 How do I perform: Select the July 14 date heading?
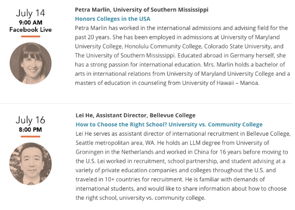tap(30, 13)
